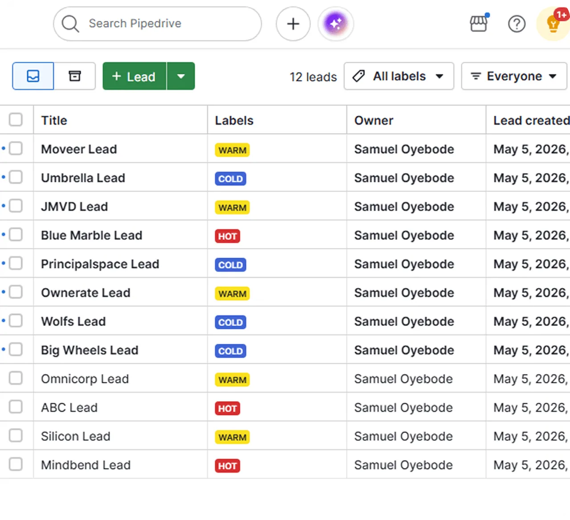Open the Umbrella Lead title
Screen dimensions: 570x520
point(83,178)
